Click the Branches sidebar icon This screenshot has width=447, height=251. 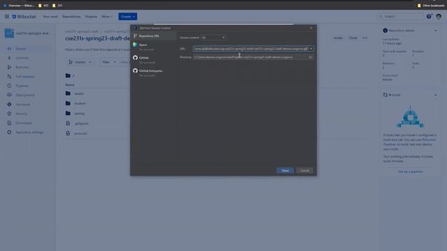(x=9, y=67)
